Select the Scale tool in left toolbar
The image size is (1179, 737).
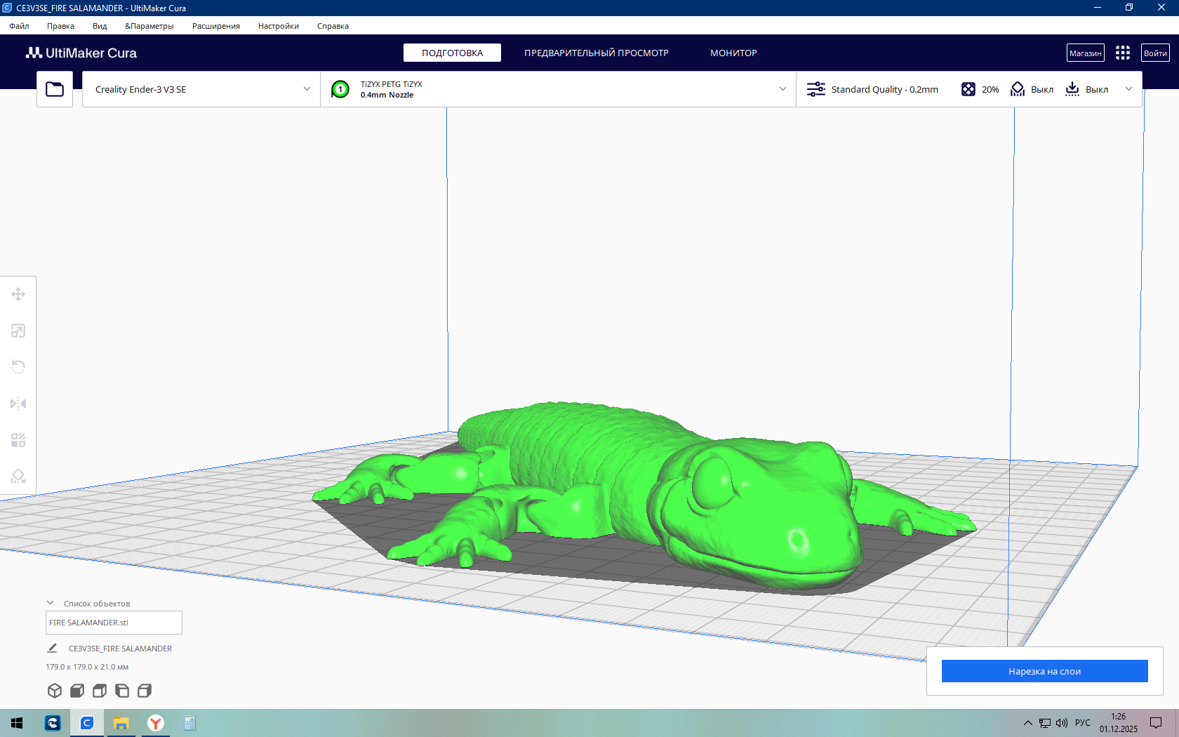[x=18, y=331]
